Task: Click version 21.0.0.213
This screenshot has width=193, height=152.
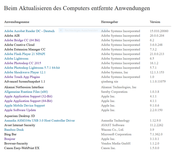Action: [157, 54]
